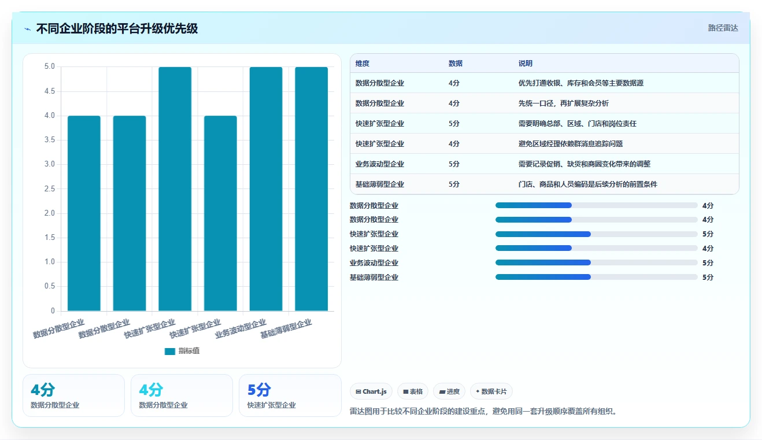Click the 快速扩张型企业 progress bar showing 4分
This screenshot has height=440, width=762.
[x=597, y=248]
